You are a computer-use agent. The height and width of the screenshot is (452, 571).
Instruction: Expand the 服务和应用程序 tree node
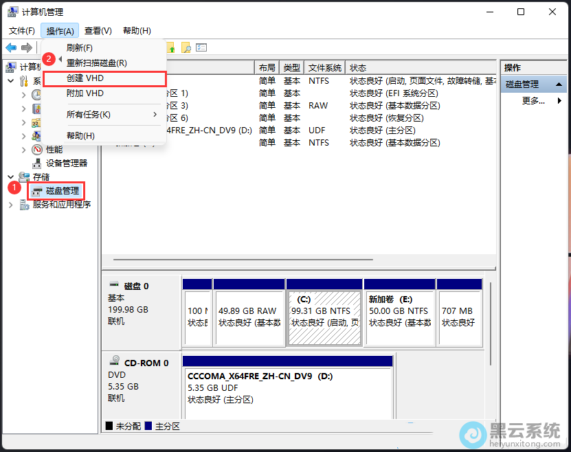pos(10,204)
